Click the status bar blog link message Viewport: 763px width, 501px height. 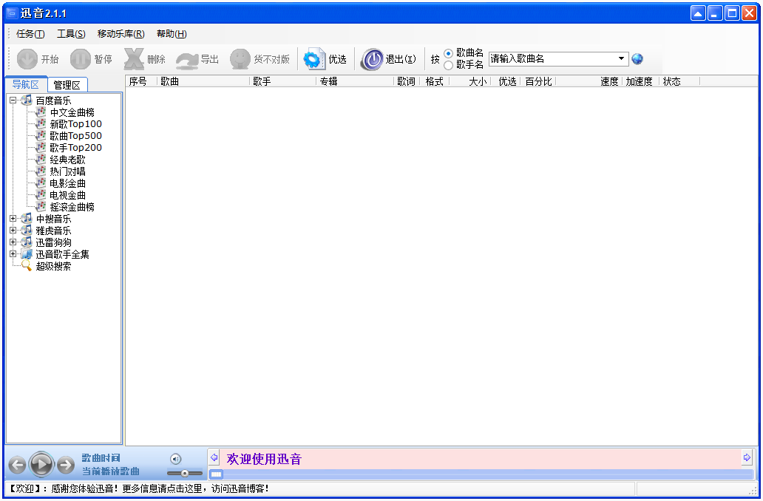(x=139, y=488)
